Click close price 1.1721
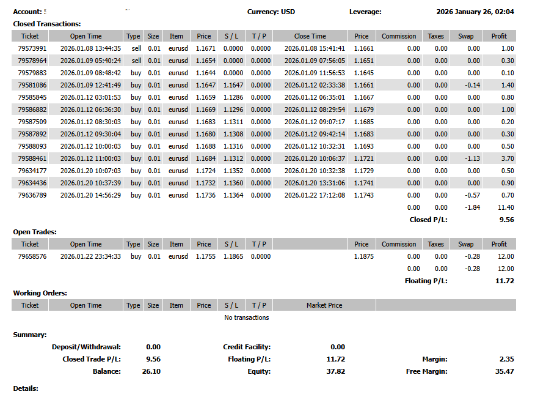557x397 pixels. tap(364, 158)
